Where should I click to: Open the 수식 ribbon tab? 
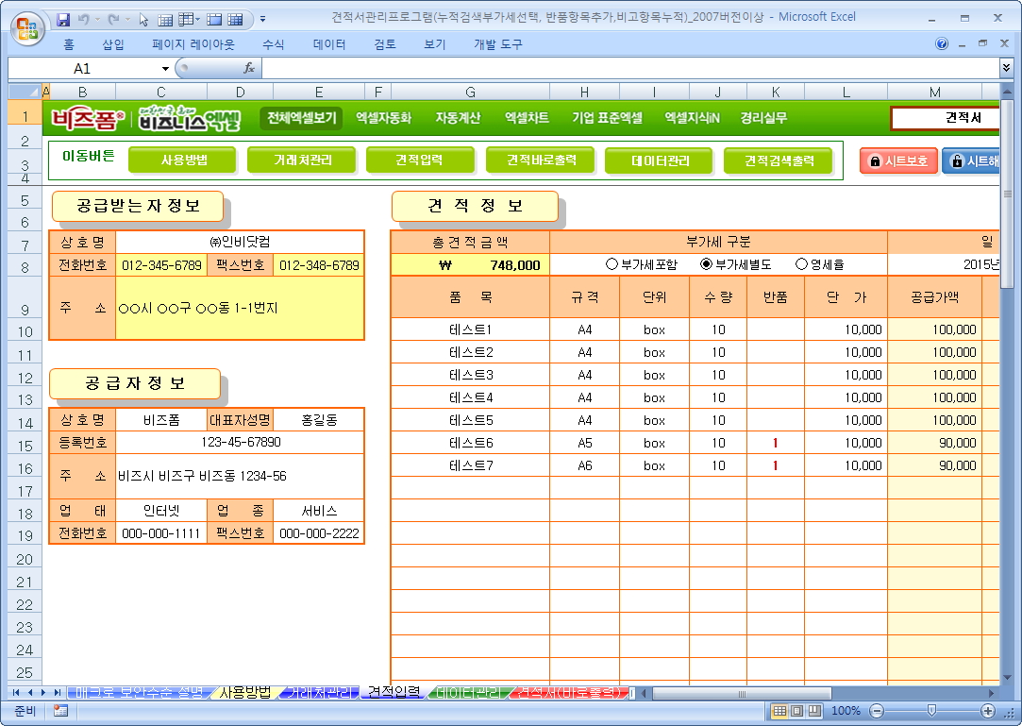click(274, 44)
